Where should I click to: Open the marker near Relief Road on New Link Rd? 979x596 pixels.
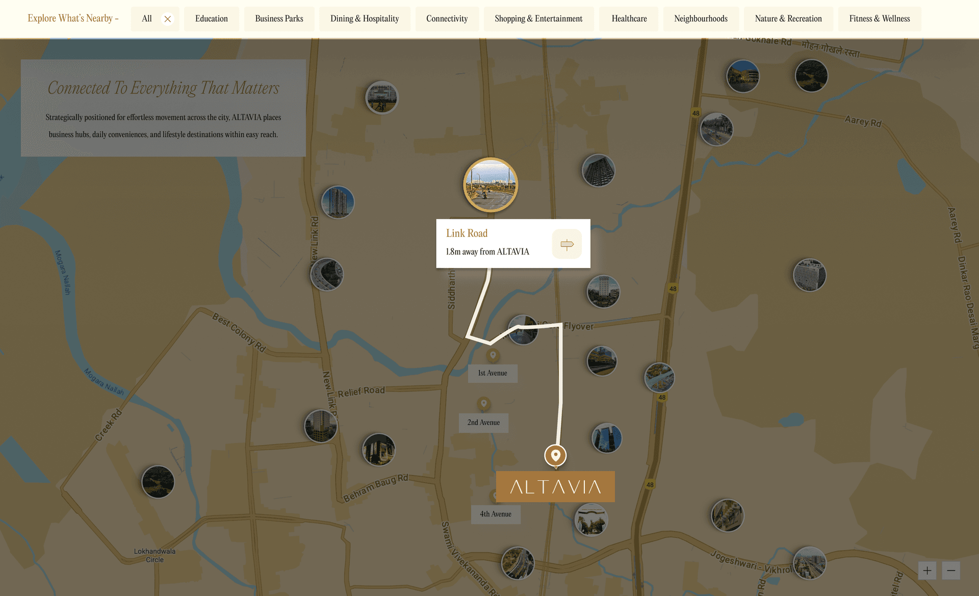tap(321, 426)
